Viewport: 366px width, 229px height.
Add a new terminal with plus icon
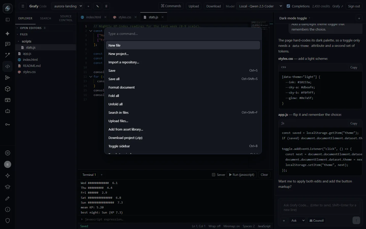coord(102,175)
